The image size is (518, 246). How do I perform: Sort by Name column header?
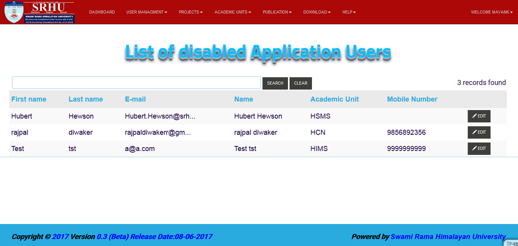coord(244,99)
